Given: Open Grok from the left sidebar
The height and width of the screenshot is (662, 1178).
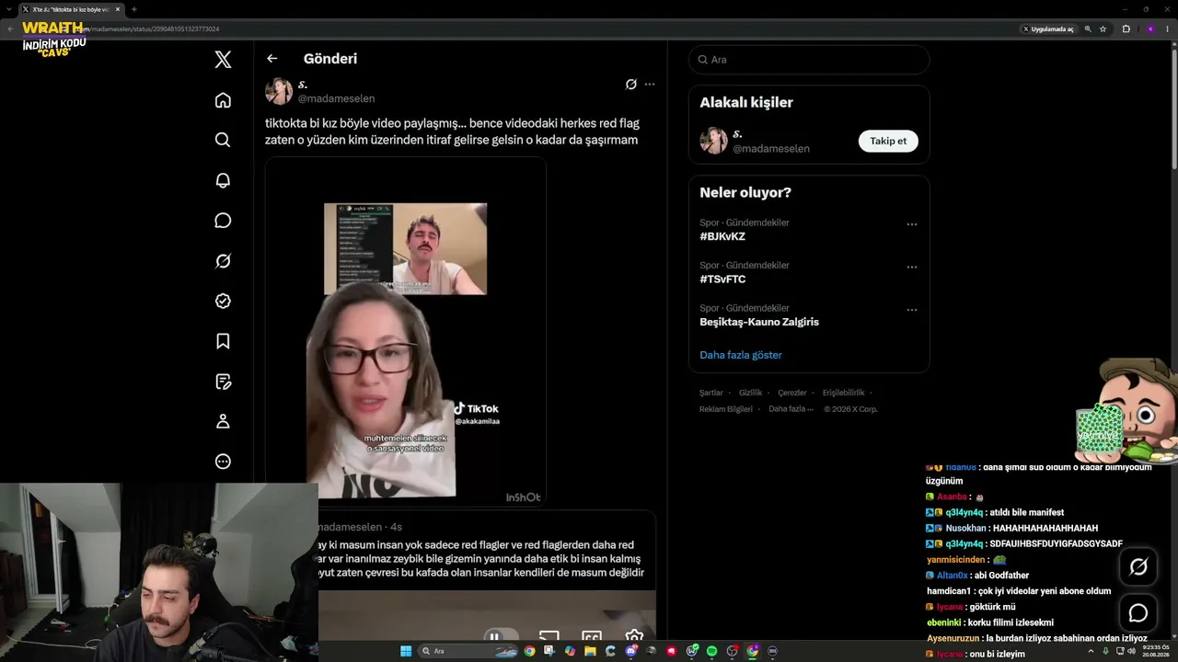Looking at the screenshot, I should point(223,261).
